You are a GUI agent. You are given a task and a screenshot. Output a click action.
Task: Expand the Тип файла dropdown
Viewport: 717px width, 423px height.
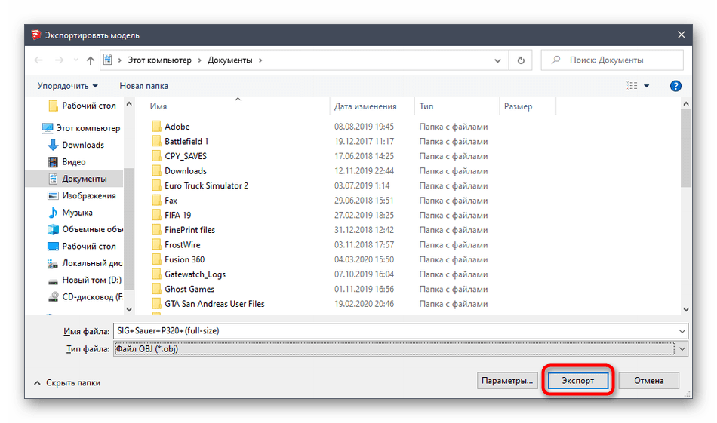point(682,348)
